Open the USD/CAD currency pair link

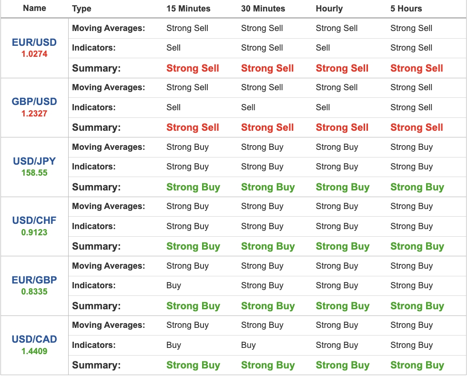34,339
